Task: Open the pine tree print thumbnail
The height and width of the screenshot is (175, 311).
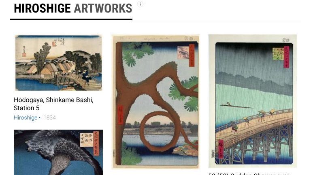Action: click(155, 102)
